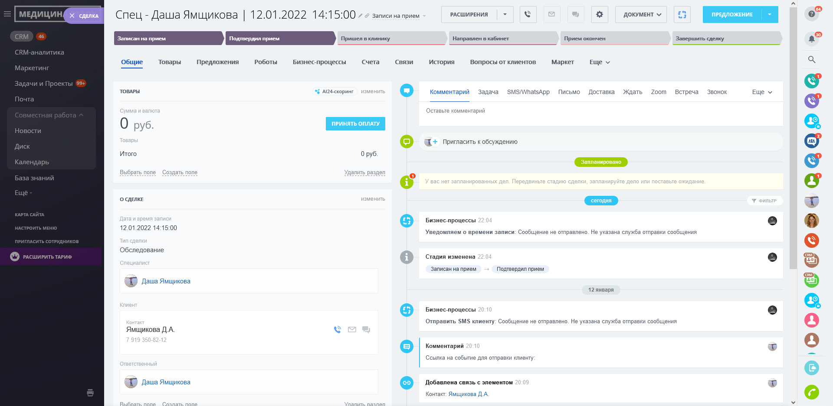This screenshot has width=833, height=406.
Task: Open specialist link 'Даша Ямщикова'
Action: pos(166,281)
